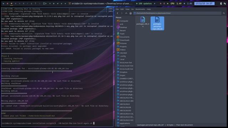This screenshot has width=228, height=128.
Task: Click the Bluetooth tray icon
Action: point(221,4)
